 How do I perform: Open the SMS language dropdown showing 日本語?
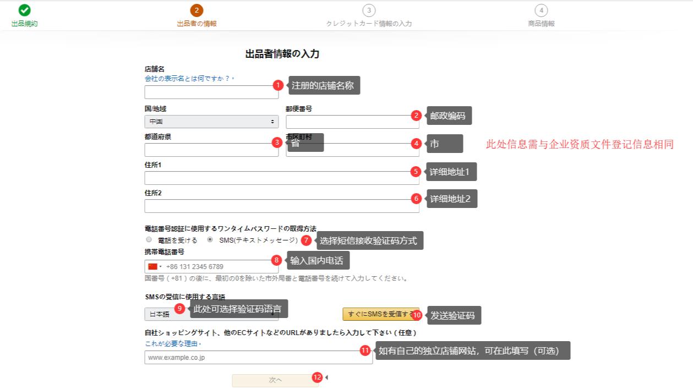pos(211,314)
